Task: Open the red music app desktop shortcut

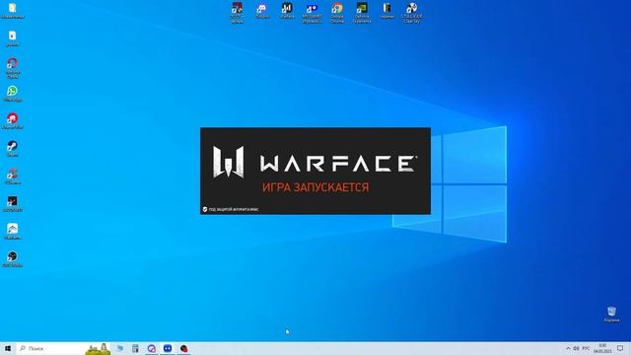Action: pos(13,121)
